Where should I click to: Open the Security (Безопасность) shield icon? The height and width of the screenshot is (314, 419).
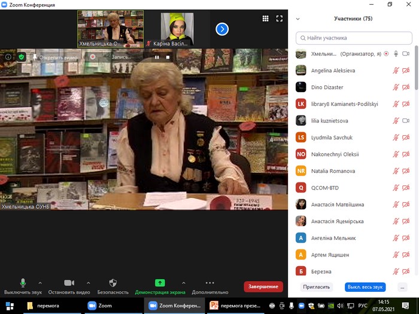113,283
